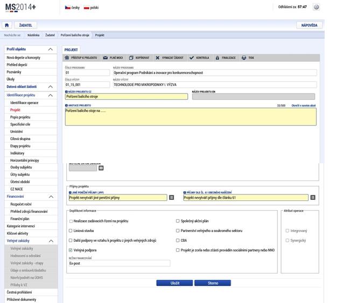The width and height of the screenshot is (344, 303).
Task: Check Realizace zadávacích řízení na projektu
Action: tap(71, 221)
